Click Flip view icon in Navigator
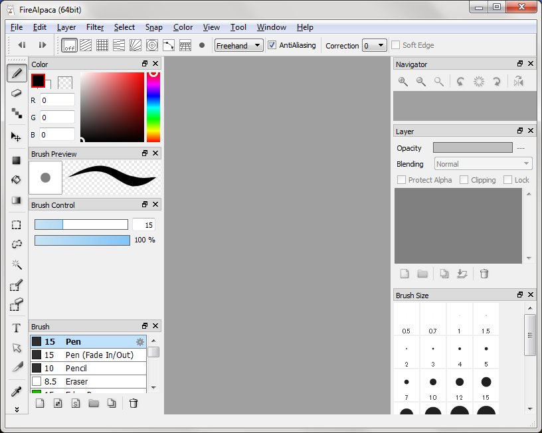Image resolution: width=542 pixels, height=433 pixels. pos(519,82)
